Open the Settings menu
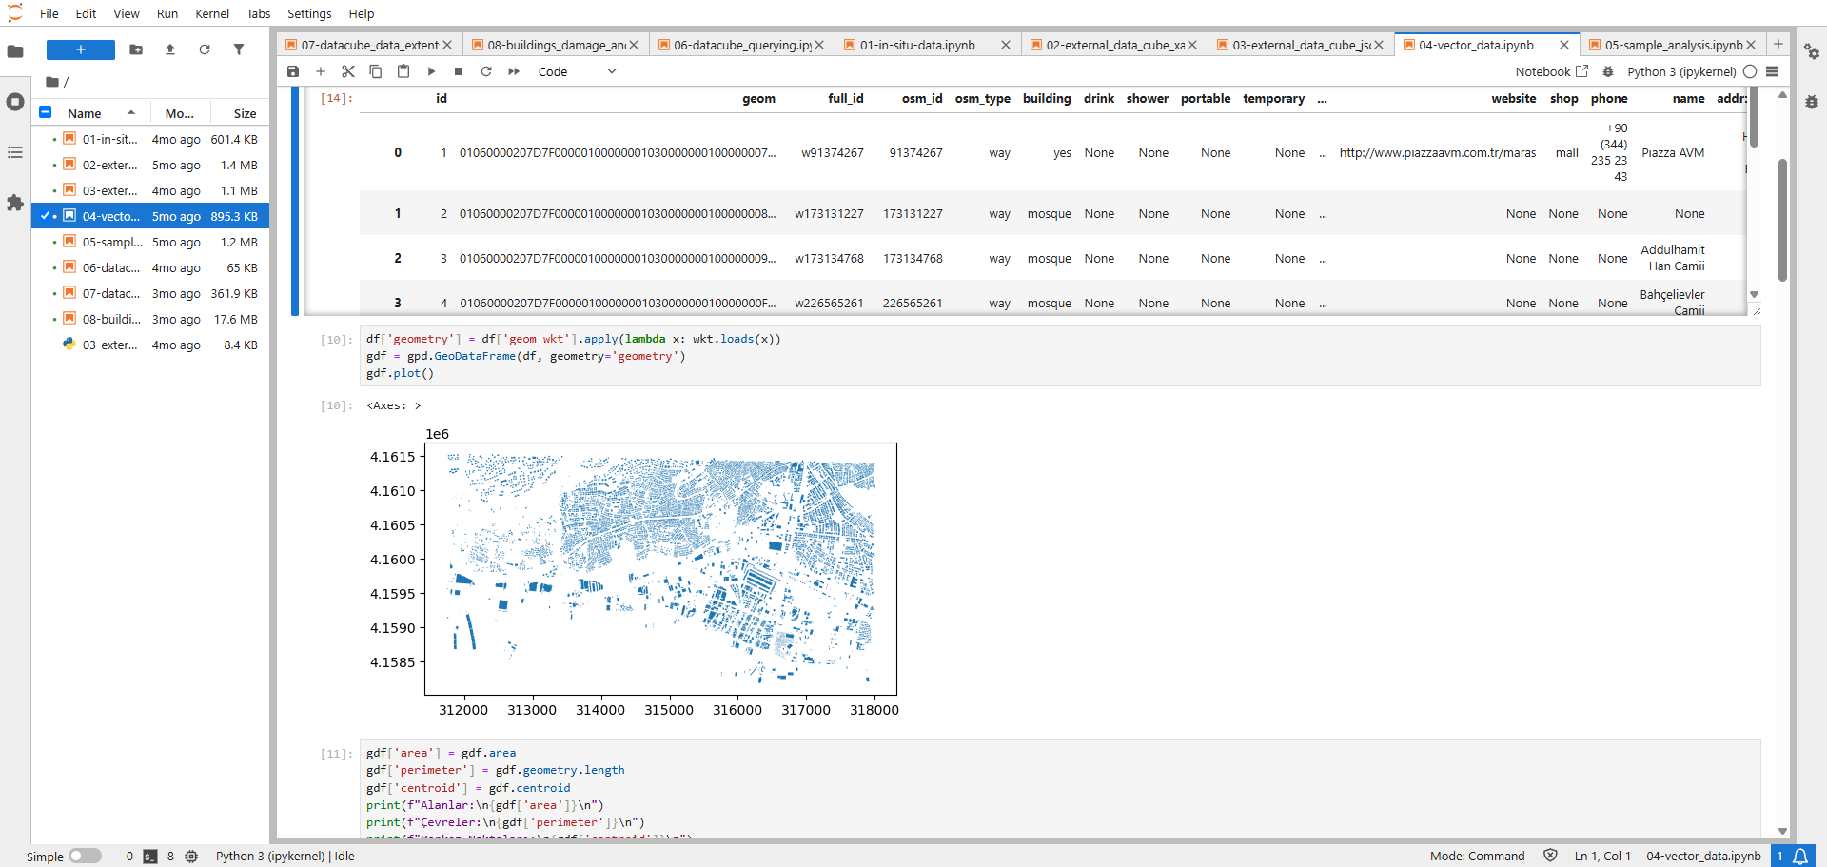1827x867 pixels. click(x=309, y=13)
